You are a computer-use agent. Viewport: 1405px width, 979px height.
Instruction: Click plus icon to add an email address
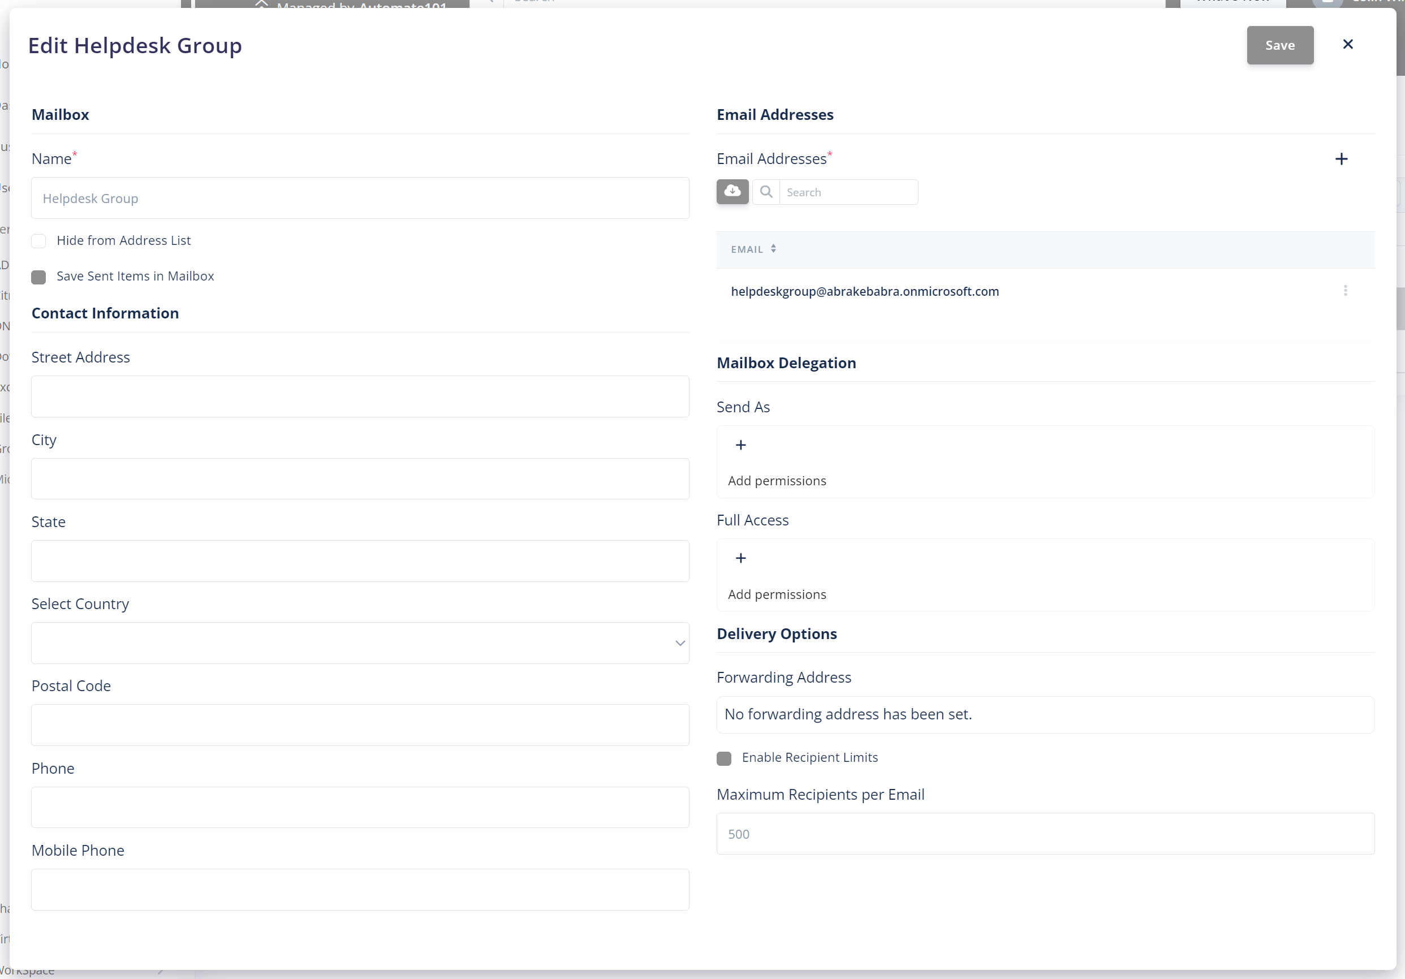(x=1341, y=159)
